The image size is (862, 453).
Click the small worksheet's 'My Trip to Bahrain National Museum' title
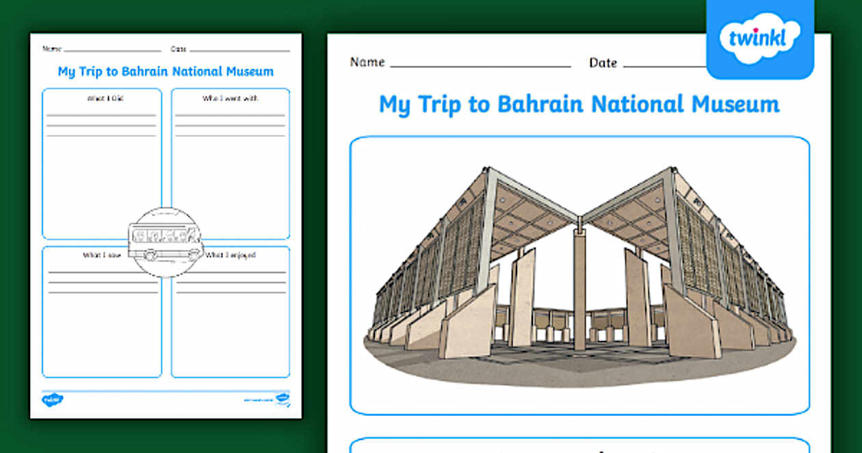[x=166, y=71]
